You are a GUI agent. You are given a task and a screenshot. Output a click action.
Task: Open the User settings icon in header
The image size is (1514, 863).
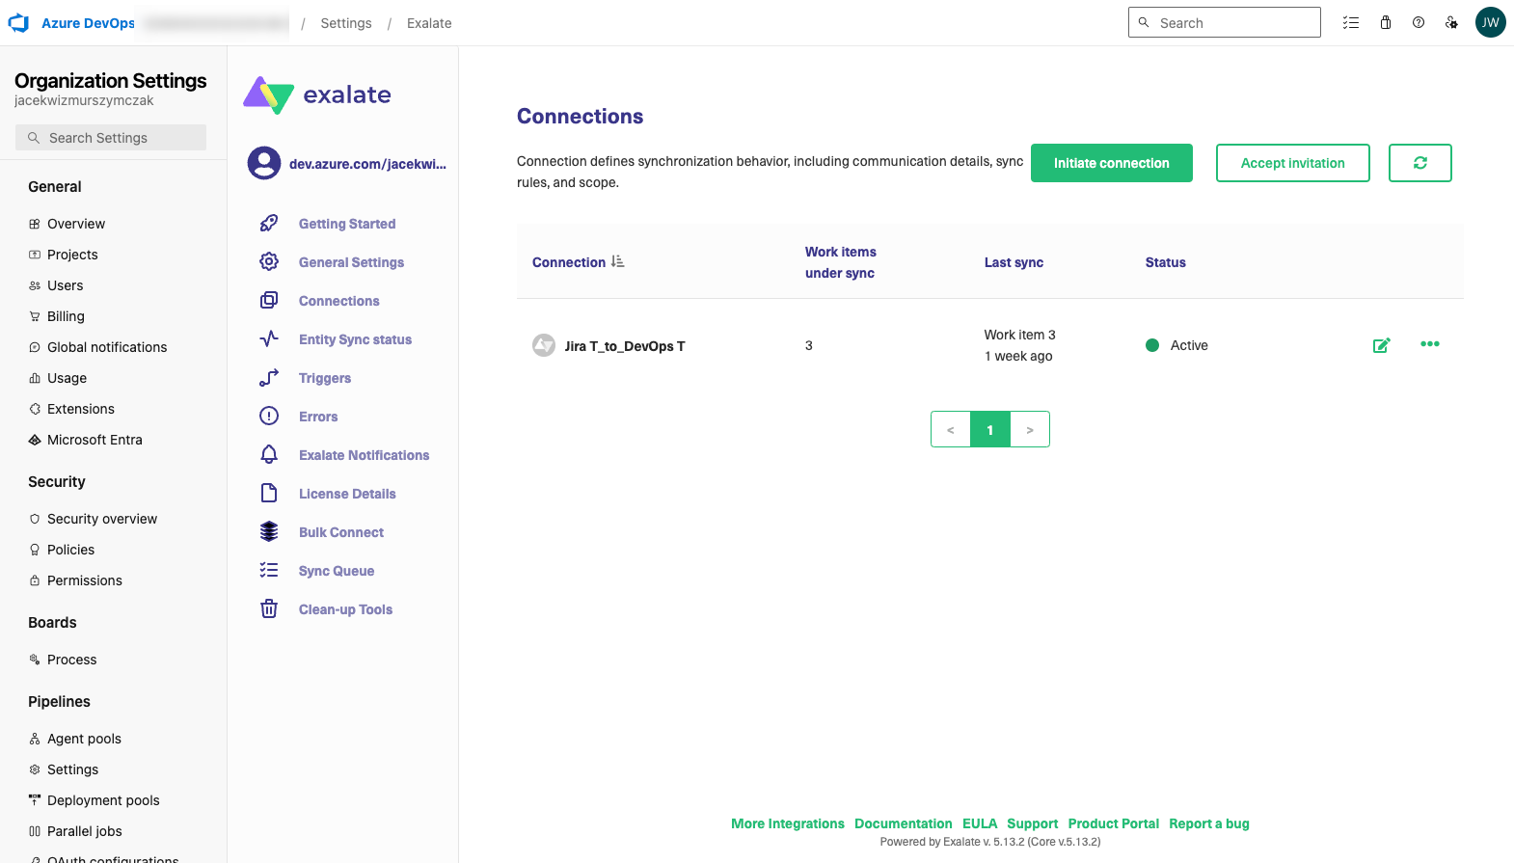point(1451,23)
